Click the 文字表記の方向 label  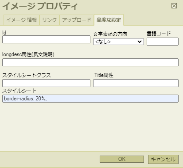pos(110,34)
